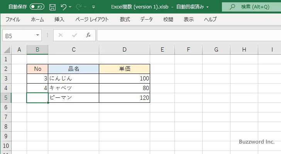281x154 pixels.
Task: Click the Save icon in title bar
Action: [x=52, y=7]
